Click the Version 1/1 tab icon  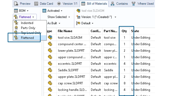click(59, 4)
